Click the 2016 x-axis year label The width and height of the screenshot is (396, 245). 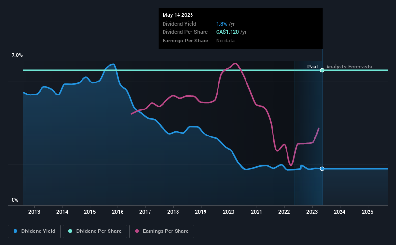(118, 212)
